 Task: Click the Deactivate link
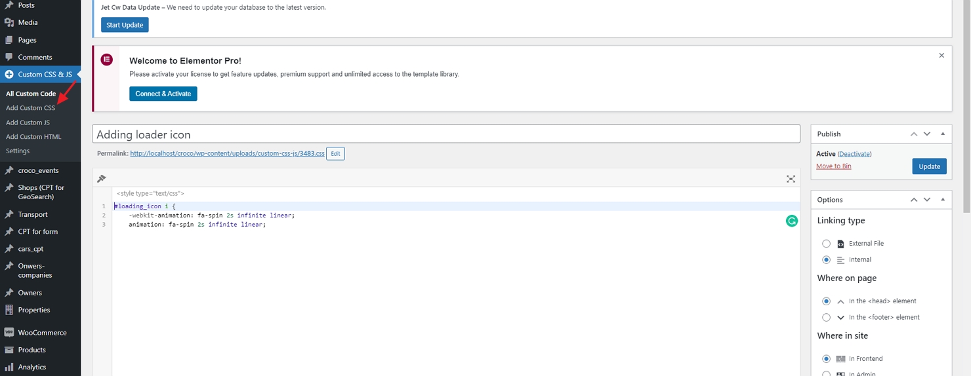(x=855, y=154)
